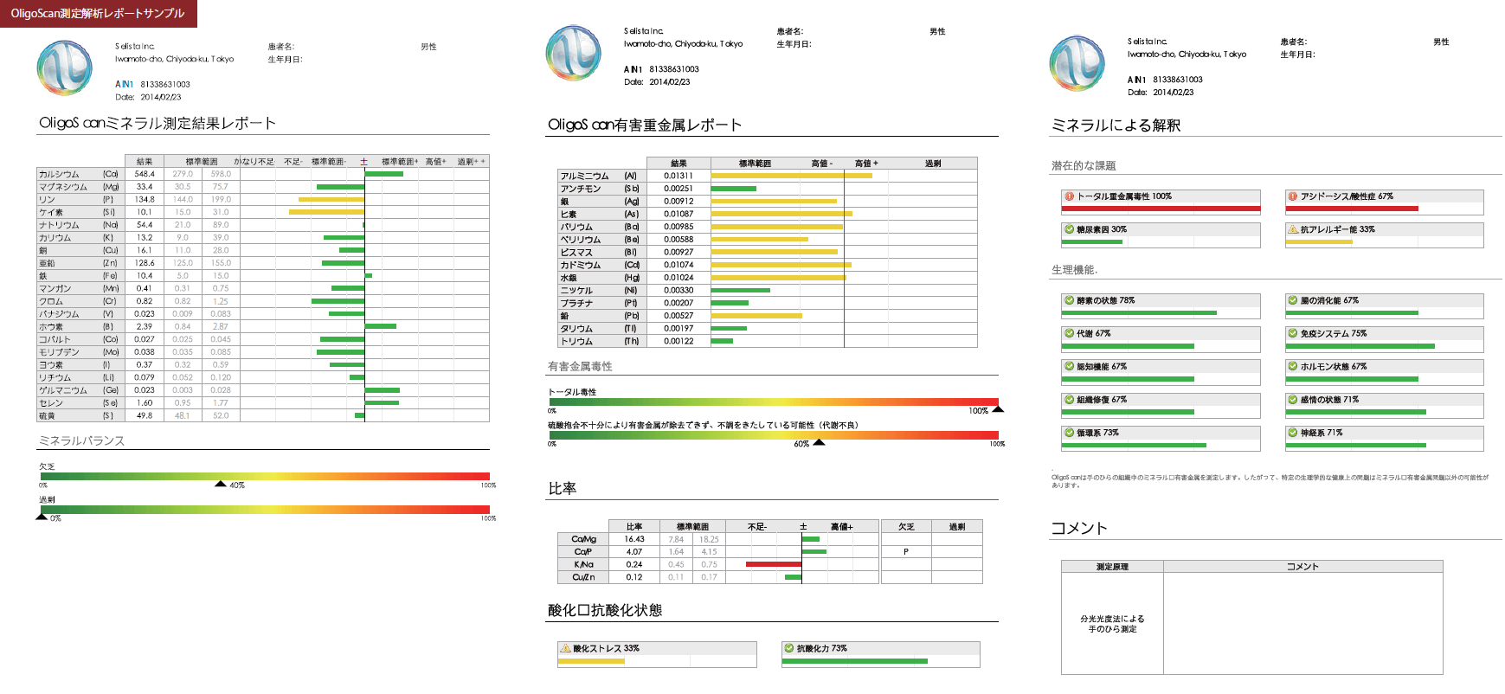
Task: Click the ゲルマニウム row label
Action: [x=62, y=390]
